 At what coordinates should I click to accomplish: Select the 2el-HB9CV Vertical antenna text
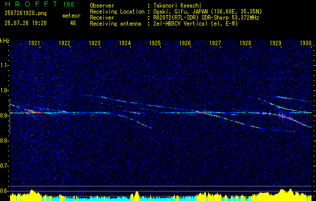click(196, 24)
